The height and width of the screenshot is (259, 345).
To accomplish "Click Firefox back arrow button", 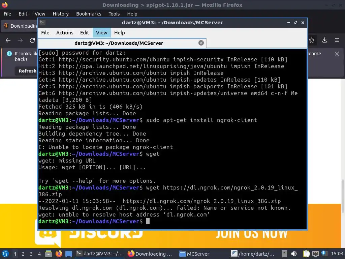I will coord(8,40).
